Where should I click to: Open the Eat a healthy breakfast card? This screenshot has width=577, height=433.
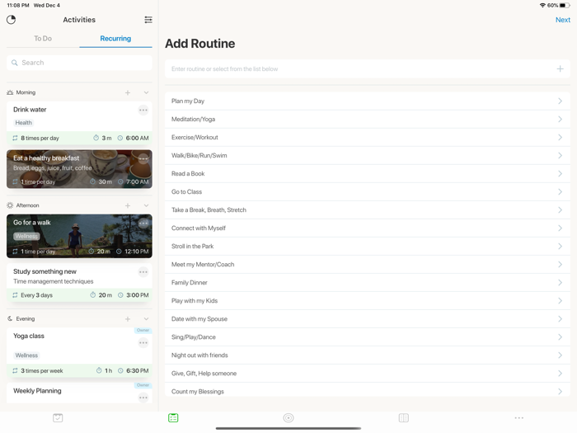click(79, 169)
